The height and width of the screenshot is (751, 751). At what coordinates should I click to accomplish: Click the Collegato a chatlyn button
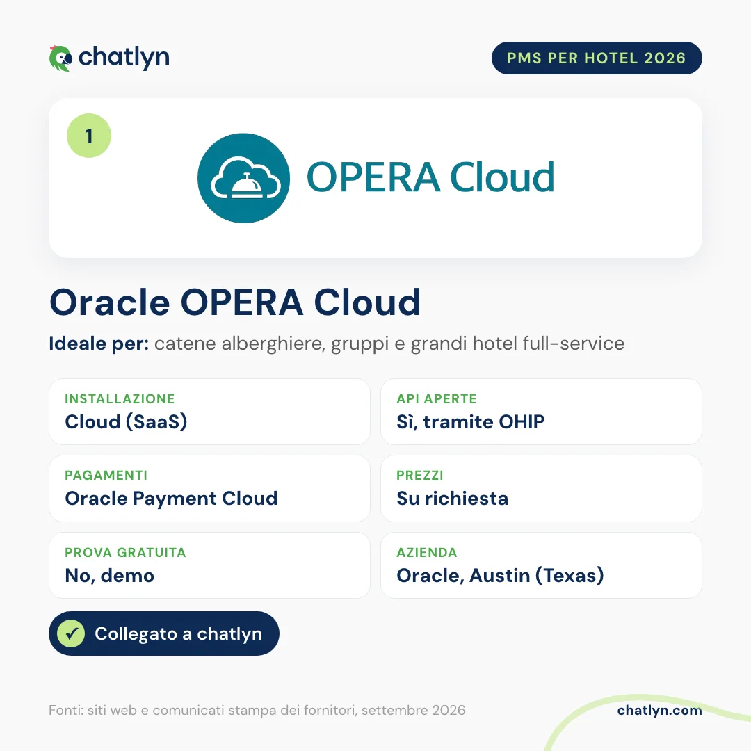pyautogui.click(x=164, y=633)
